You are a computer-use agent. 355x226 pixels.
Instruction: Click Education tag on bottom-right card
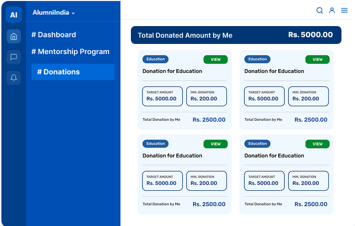(257, 143)
